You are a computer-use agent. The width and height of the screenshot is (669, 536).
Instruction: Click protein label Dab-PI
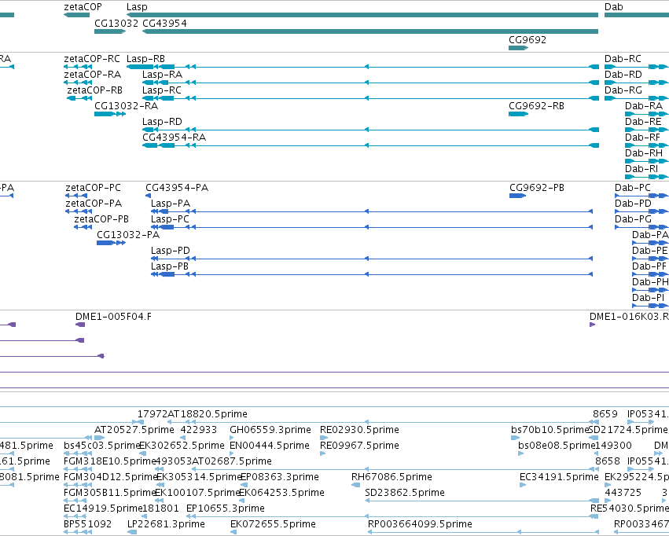[x=648, y=299]
